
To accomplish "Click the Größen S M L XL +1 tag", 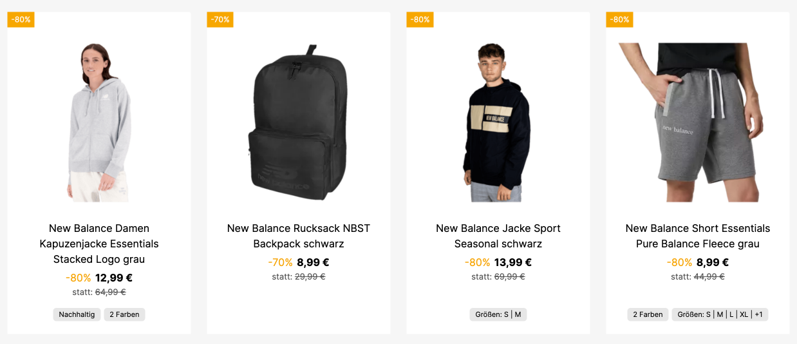I will (x=720, y=314).
